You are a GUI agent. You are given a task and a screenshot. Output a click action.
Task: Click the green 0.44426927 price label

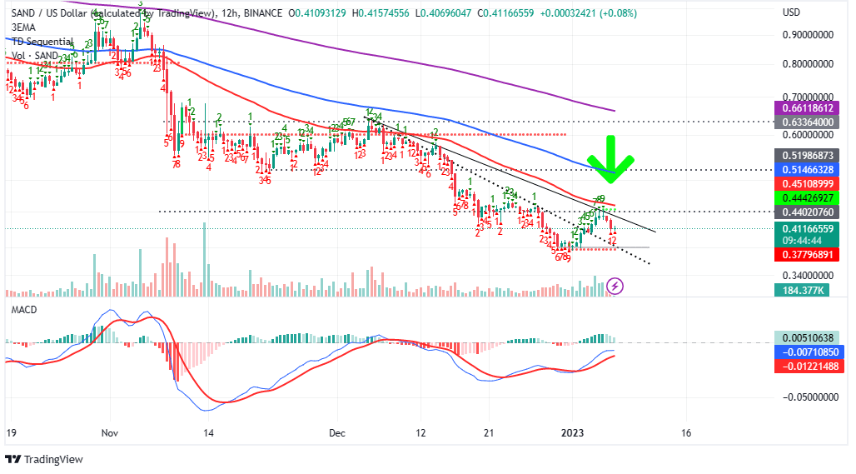(x=808, y=197)
